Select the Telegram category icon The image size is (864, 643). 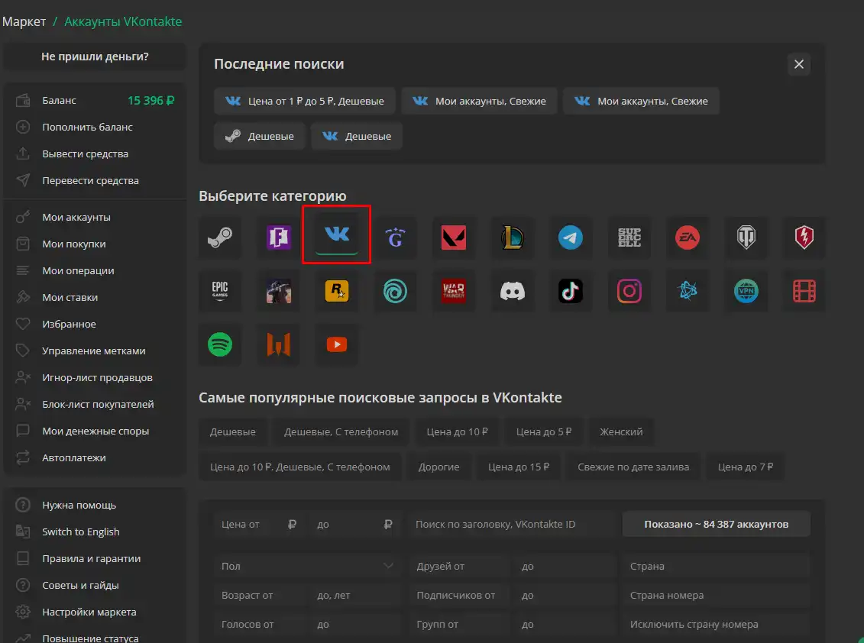[x=571, y=237]
